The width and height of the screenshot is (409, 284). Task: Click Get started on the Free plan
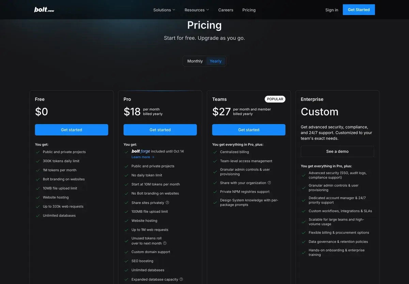[x=72, y=130]
